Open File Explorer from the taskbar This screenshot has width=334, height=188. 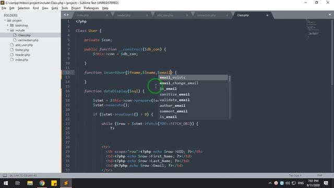pyautogui.click(x=30, y=183)
